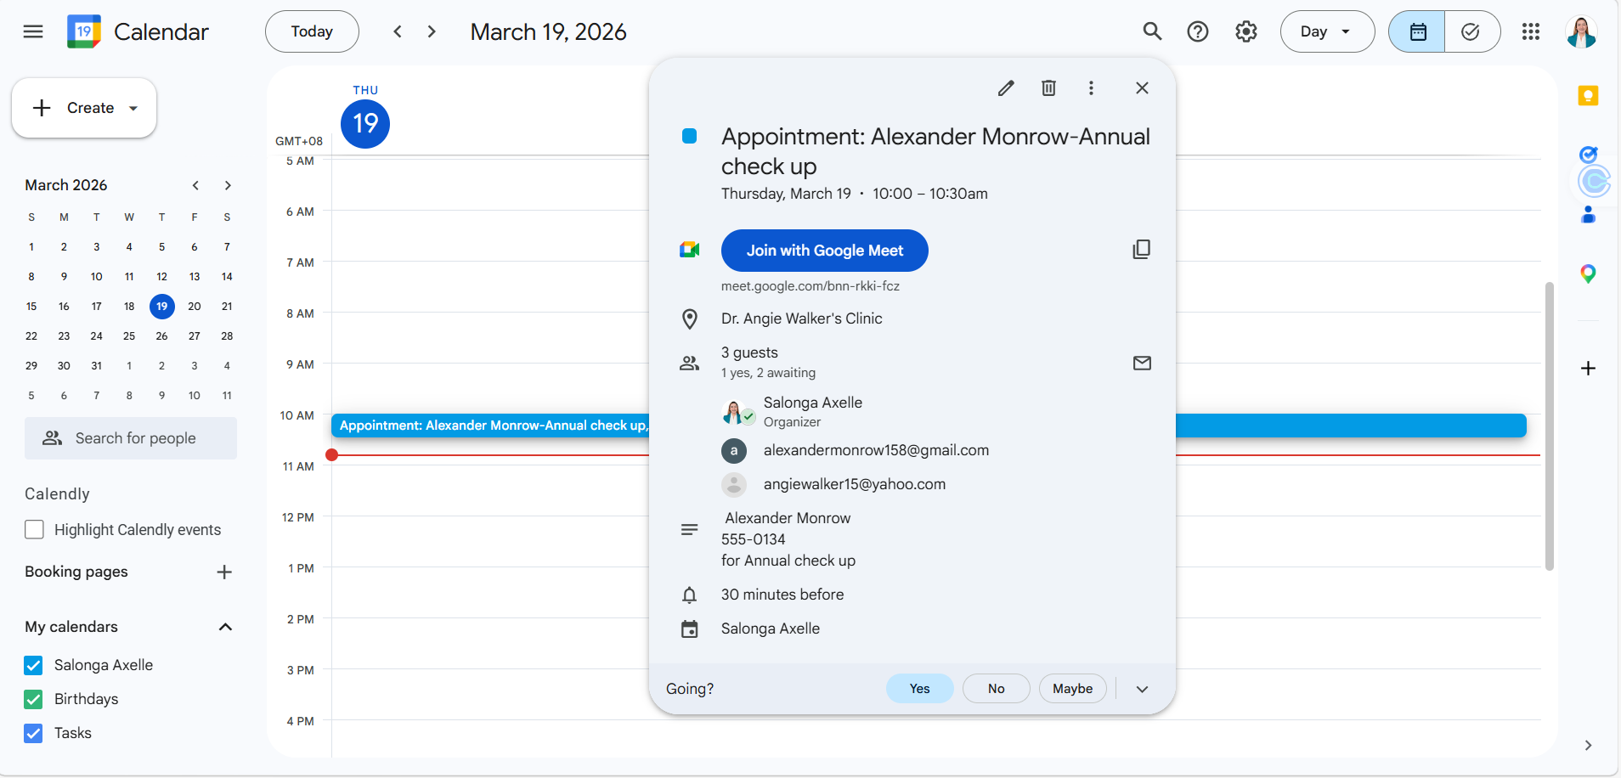Collapse the My calendars section
This screenshot has width=1621, height=778.
point(225,627)
